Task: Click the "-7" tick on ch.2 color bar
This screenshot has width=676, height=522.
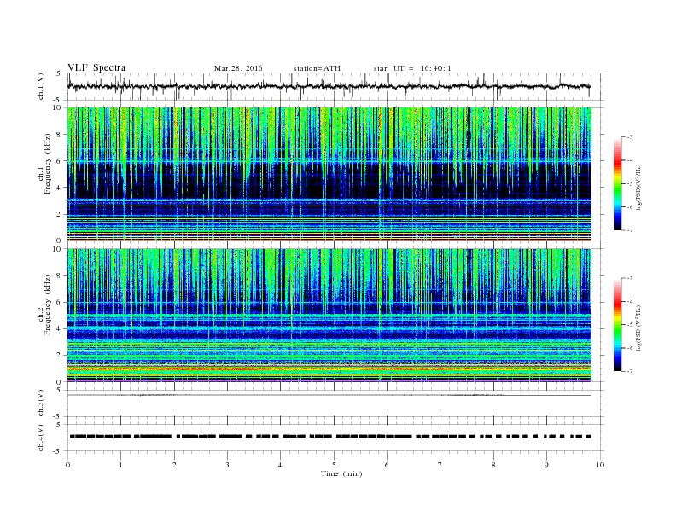Action: 629,371
